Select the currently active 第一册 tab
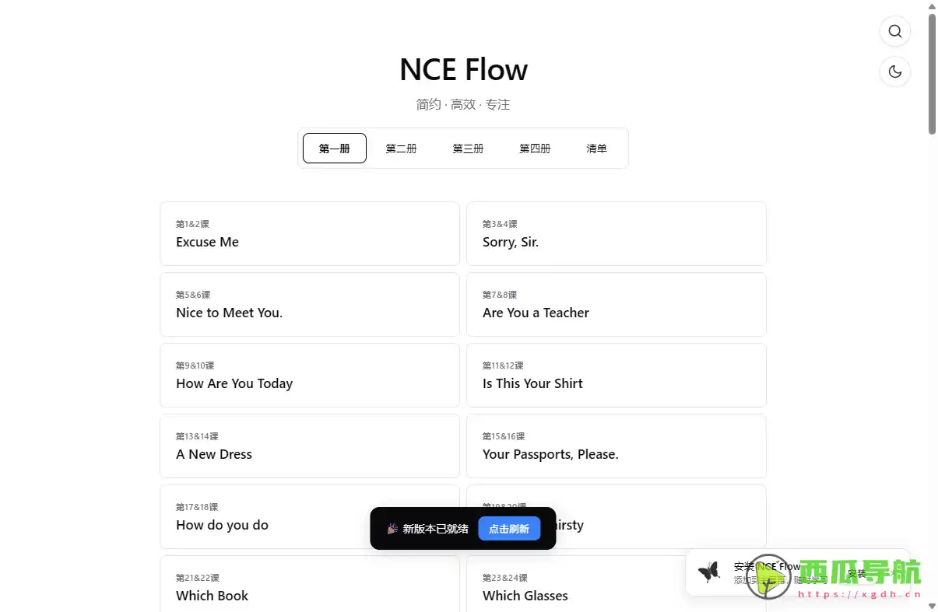 [334, 148]
